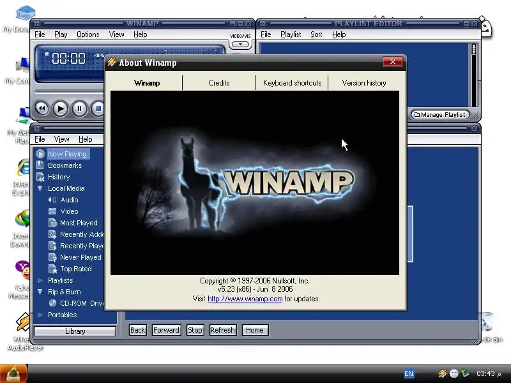The width and height of the screenshot is (511, 383).
Task: Click the Previous track button in Winamp
Action: [x=42, y=109]
